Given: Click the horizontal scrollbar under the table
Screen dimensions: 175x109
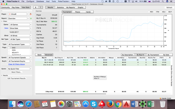Looking at the screenshot, I should (x=71, y=94).
